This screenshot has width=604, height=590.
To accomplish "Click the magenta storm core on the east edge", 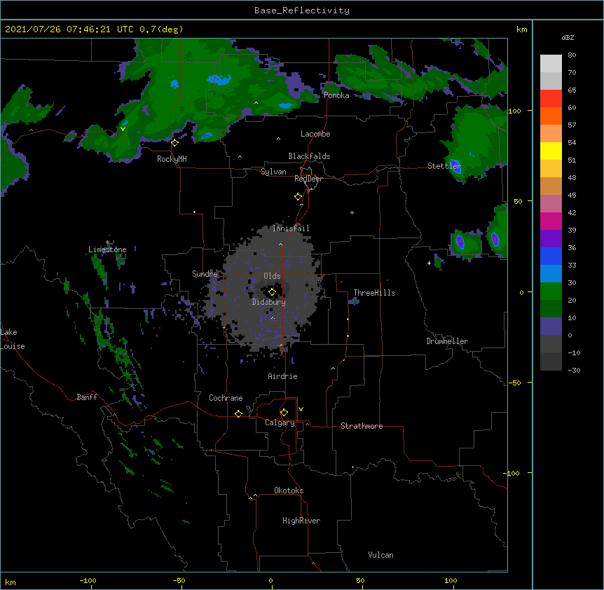I will 495,239.
